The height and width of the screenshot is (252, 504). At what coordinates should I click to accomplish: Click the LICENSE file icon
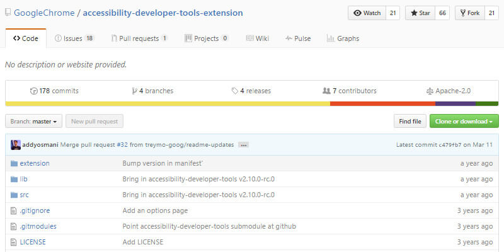click(14, 242)
